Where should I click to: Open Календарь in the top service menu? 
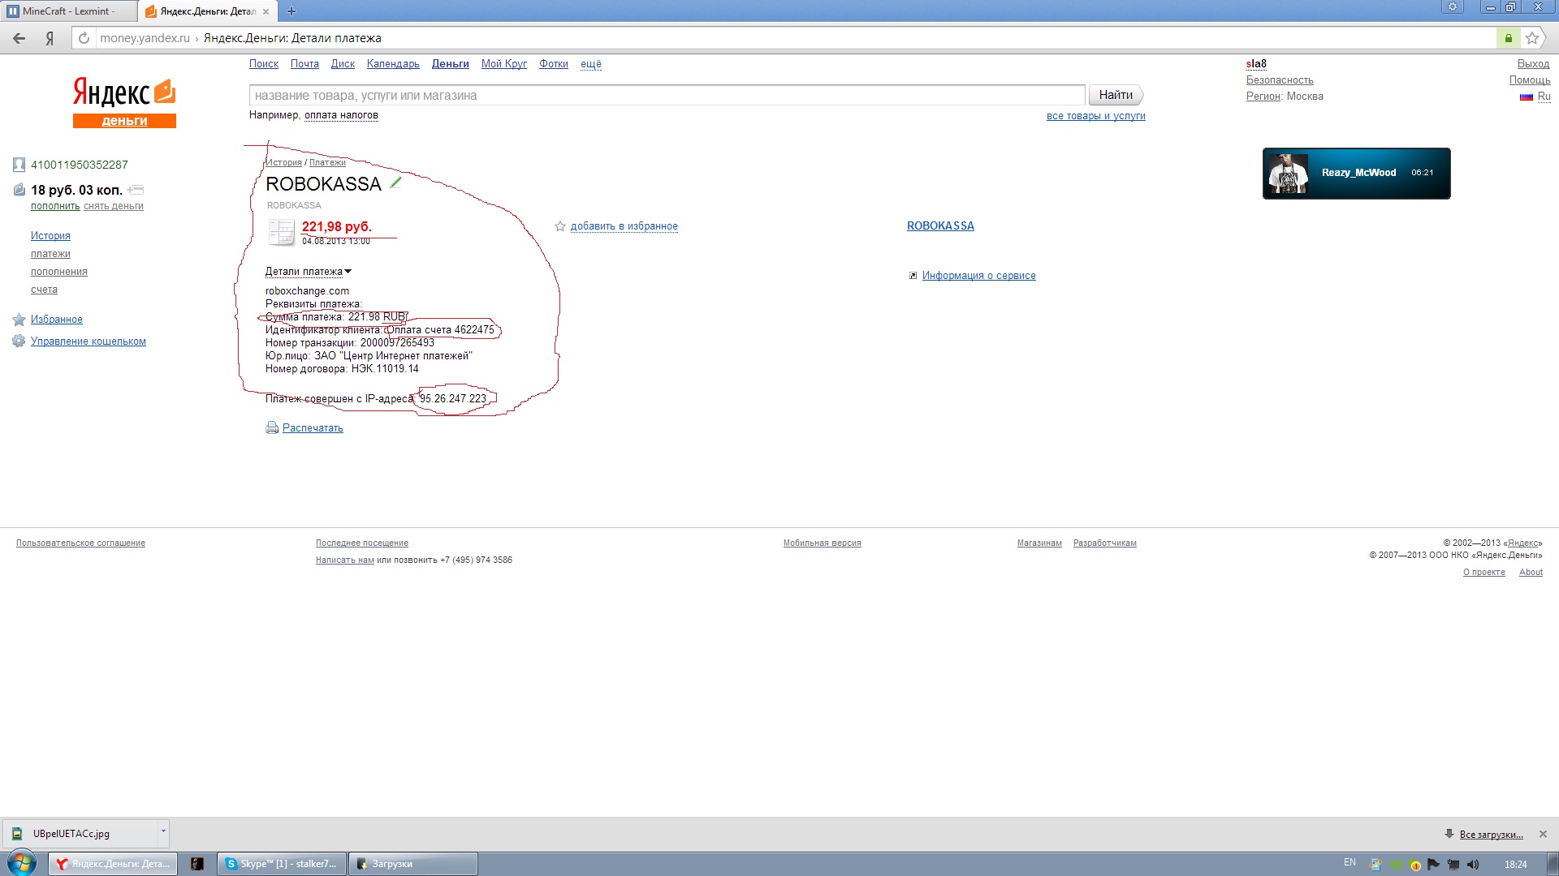pyautogui.click(x=393, y=64)
